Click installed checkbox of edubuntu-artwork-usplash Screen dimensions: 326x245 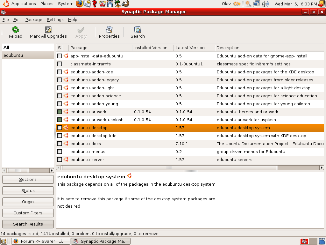point(60,120)
